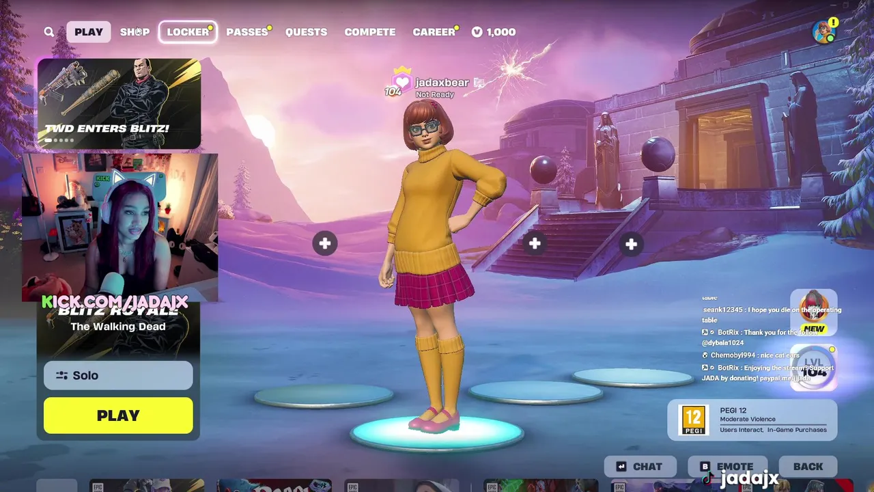874x492 pixels.
Task: Open the PEGI 12 rating notice
Action: point(752,420)
